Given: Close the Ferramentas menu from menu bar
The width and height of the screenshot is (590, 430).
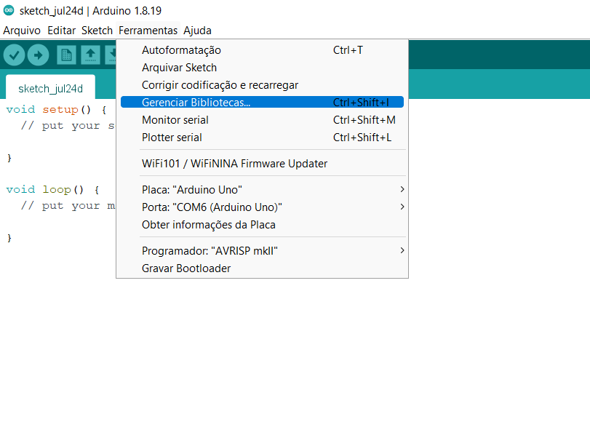Looking at the screenshot, I should [148, 31].
